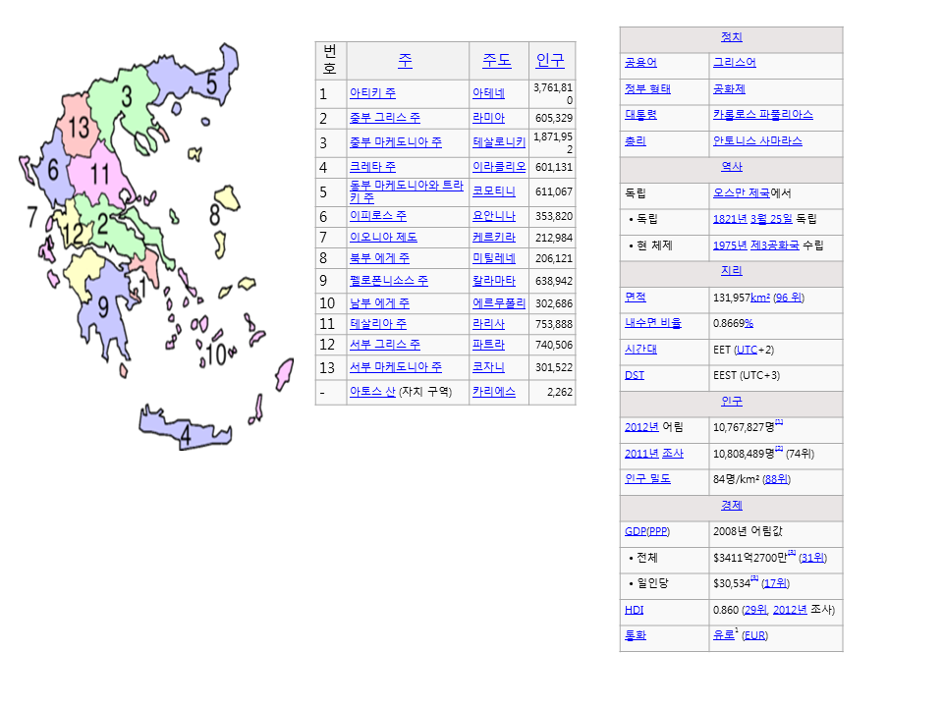The height and width of the screenshot is (707, 943).
Task: Click the 요안니나 link
Action: tap(494, 216)
